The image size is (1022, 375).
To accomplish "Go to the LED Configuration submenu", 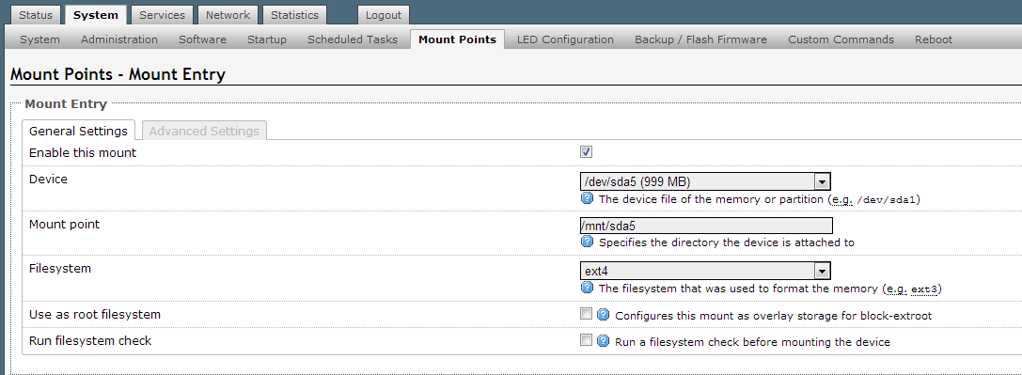I will click(x=565, y=39).
